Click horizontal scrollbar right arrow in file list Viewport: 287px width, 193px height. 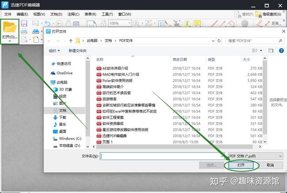pos(260,147)
